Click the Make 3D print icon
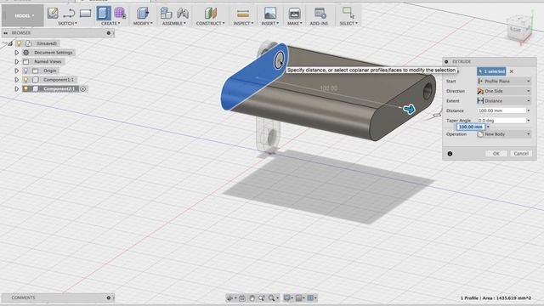Image resolution: width=544 pixels, height=306 pixels. pos(294,14)
